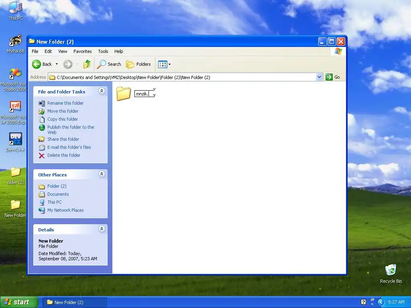Click E-mail this folder's files link
The width and height of the screenshot is (411, 308).
click(69, 147)
